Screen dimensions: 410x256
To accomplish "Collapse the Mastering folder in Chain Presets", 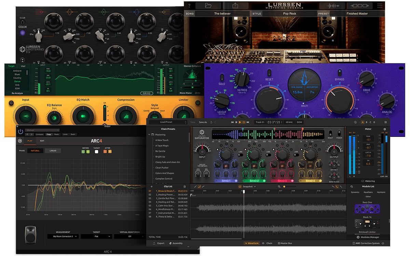I will [149, 135].
